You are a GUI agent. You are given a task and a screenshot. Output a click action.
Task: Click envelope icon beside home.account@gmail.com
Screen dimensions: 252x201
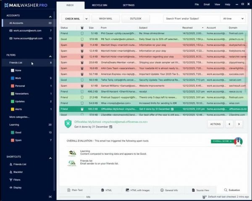pos(11,38)
